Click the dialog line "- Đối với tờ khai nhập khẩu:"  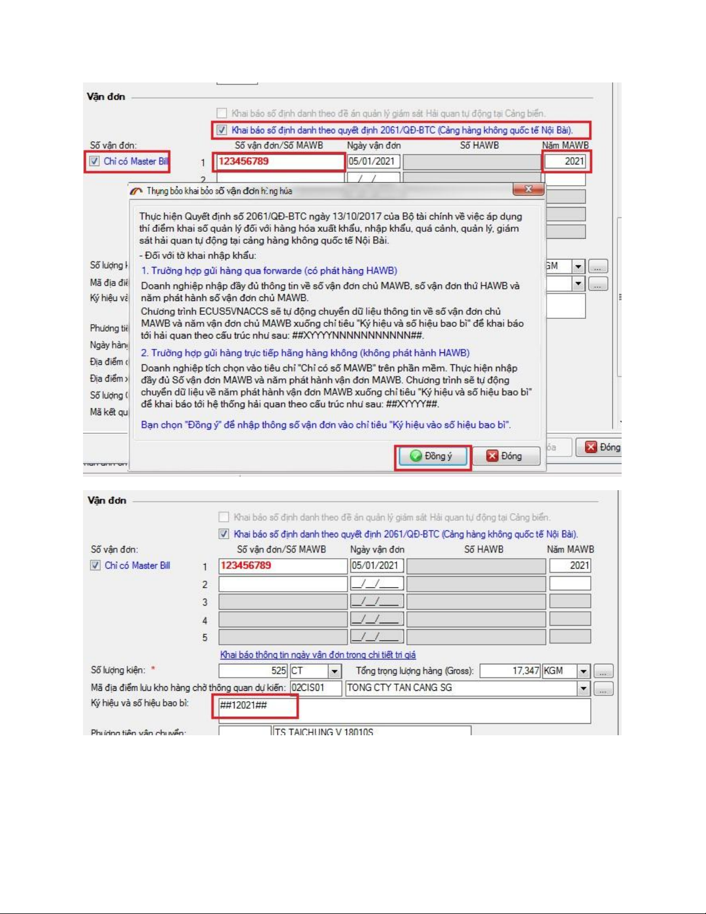(198, 255)
